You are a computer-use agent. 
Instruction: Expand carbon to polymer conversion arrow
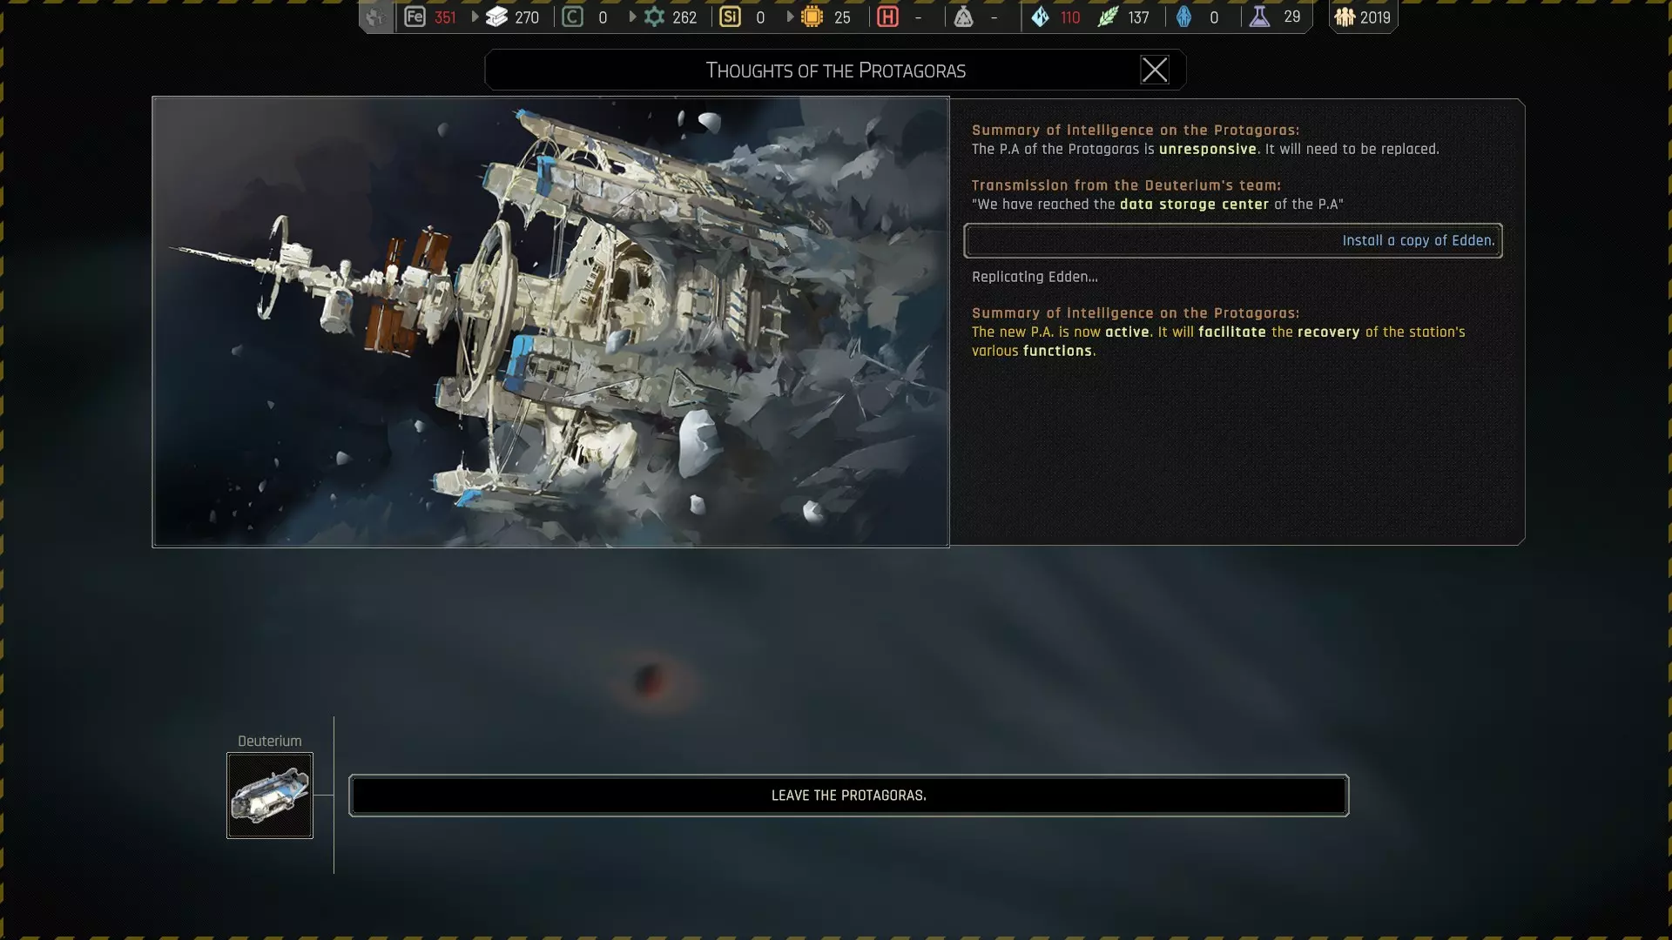click(632, 17)
